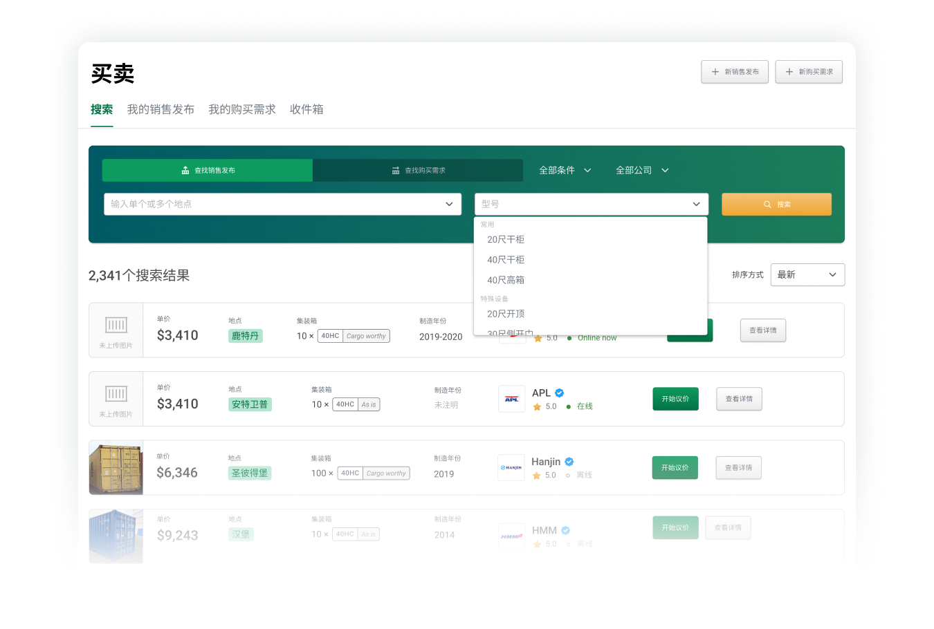Screen dimensions: 934x629
Task: Click the container placeholder icon for 鹿特丹 listing
Action: [x=116, y=325]
